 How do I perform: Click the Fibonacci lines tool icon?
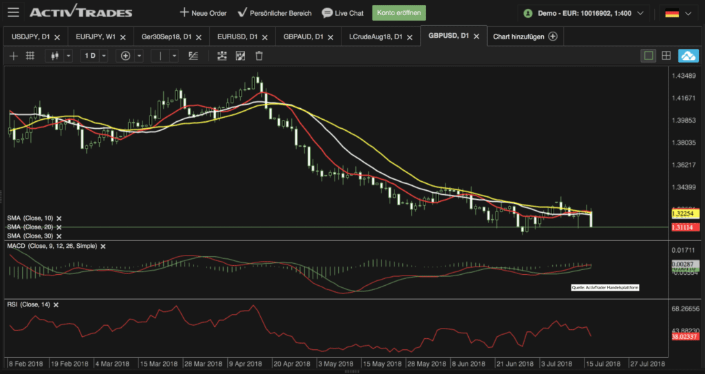click(x=193, y=56)
